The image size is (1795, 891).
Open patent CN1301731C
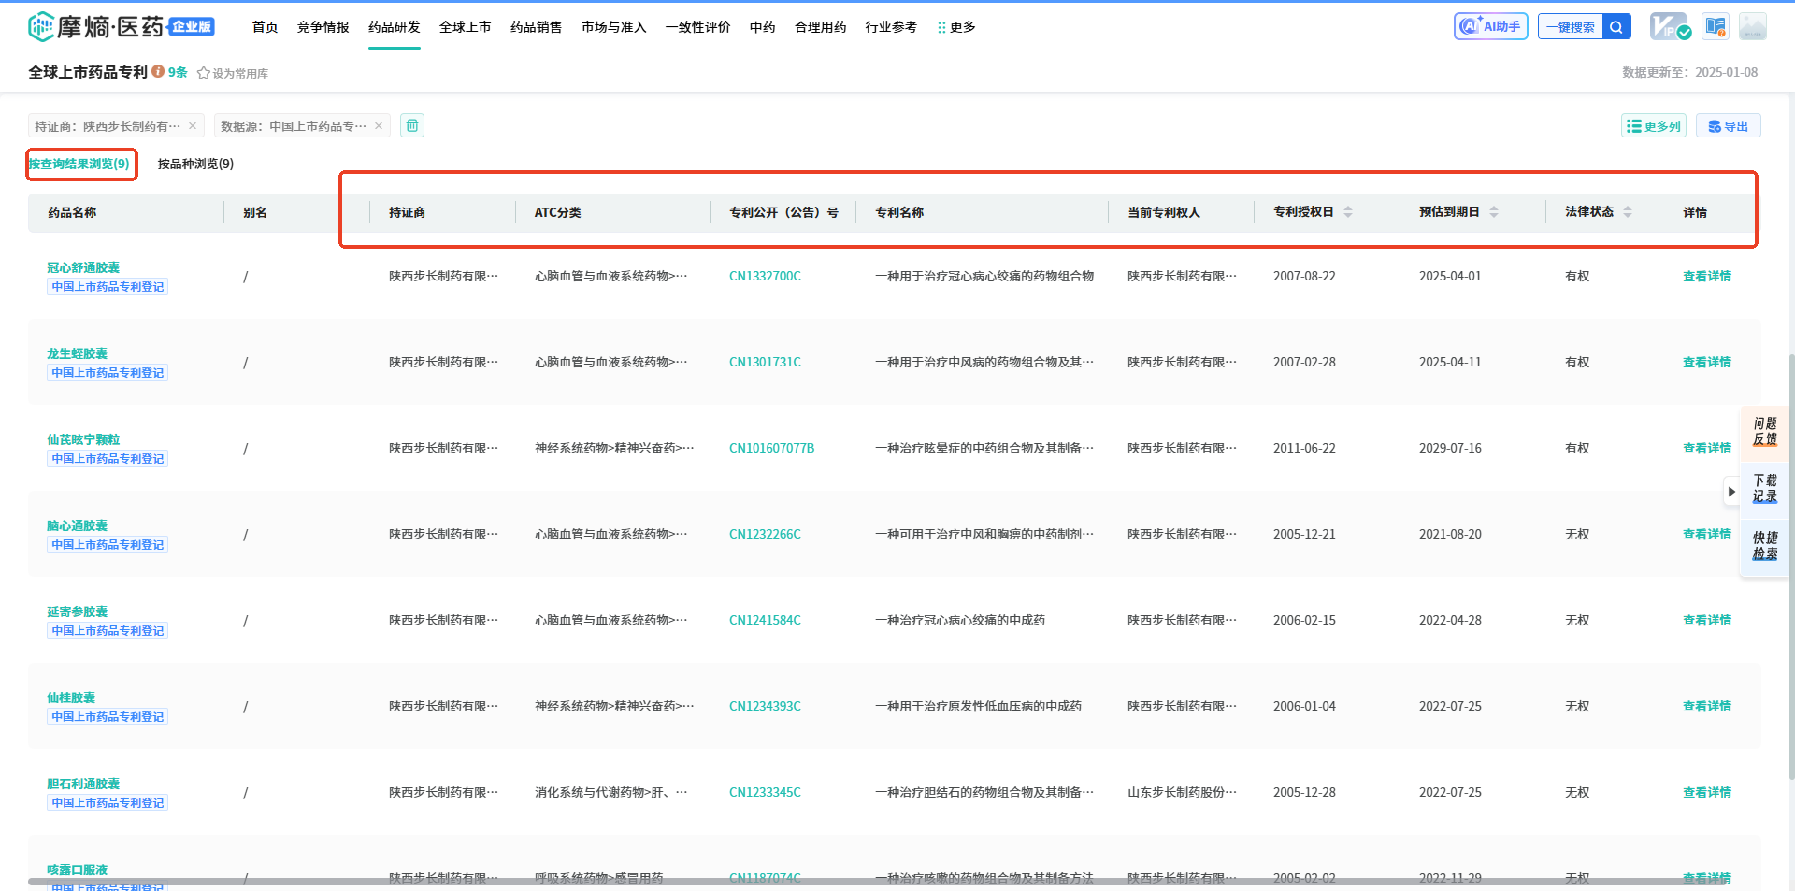point(765,362)
